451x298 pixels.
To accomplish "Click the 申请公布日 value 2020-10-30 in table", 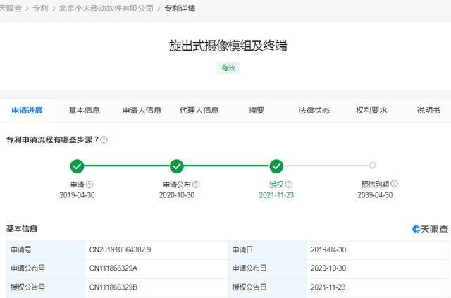I will pos(328,268).
